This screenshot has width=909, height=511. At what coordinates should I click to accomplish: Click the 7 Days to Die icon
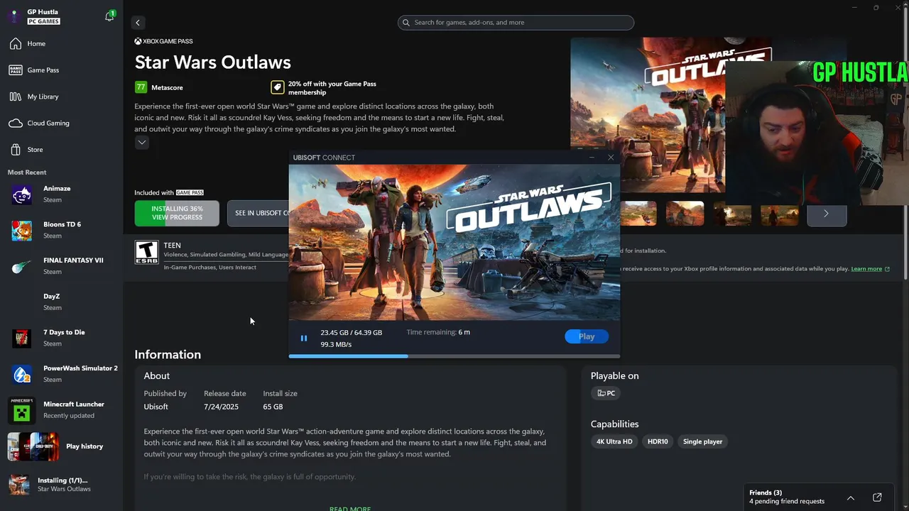click(21, 338)
